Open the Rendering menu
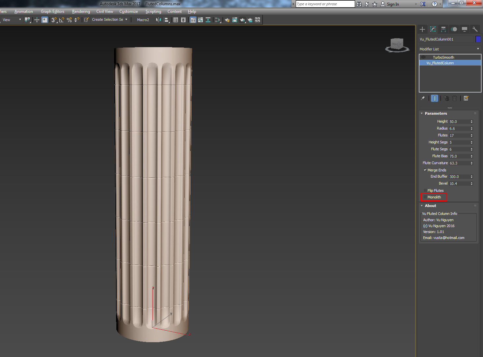The height and width of the screenshot is (357, 483). (x=81, y=11)
